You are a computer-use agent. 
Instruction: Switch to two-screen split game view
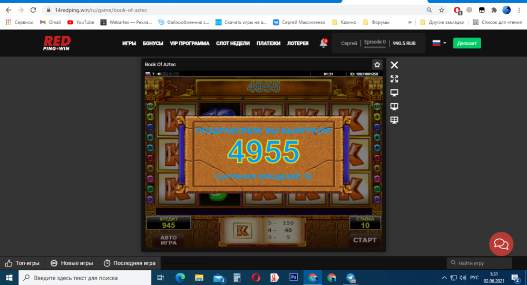[394, 106]
